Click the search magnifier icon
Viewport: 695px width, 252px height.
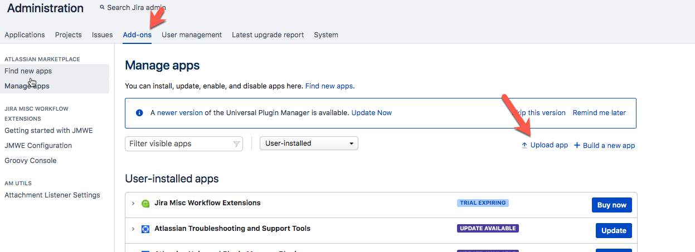pyautogui.click(x=102, y=8)
